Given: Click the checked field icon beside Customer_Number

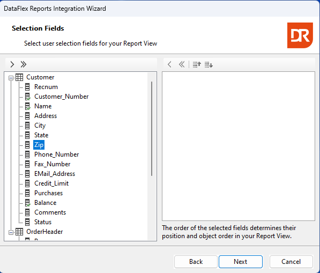Looking at the screenshot, I should [27, 97].
